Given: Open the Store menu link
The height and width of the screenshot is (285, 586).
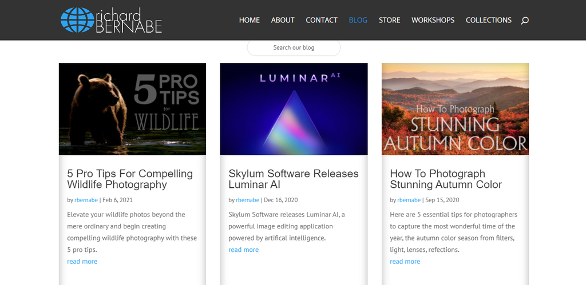Looking at the screenshot, I should pos(389,20).
